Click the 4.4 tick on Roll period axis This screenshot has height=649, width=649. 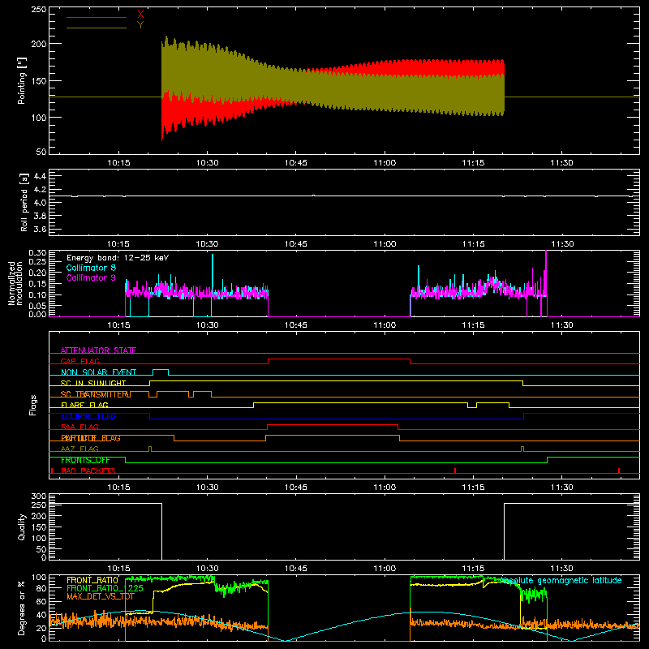click(40, 176)
